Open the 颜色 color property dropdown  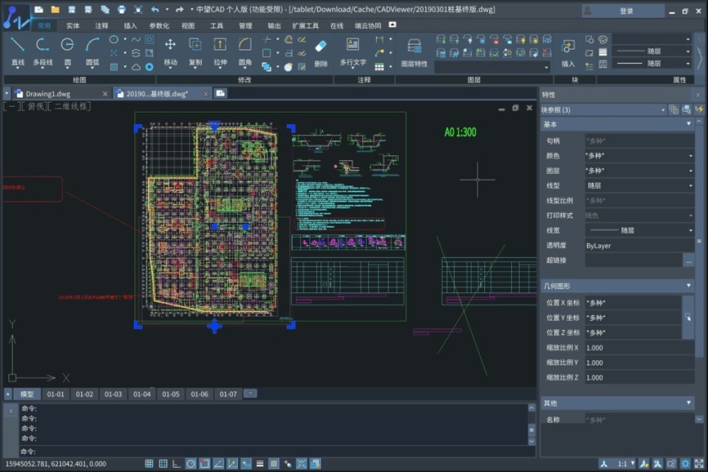[690, 155]
